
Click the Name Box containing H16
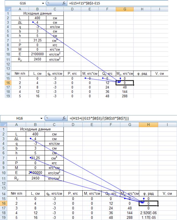coord(20,118)
